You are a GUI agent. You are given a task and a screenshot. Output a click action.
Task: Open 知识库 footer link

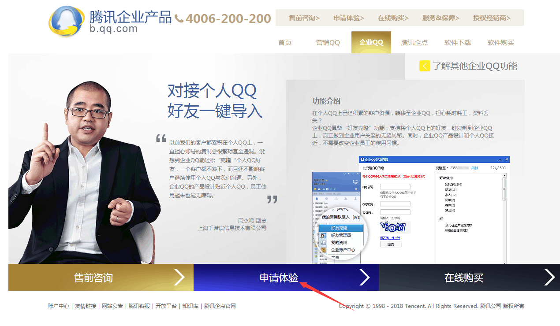[x=190, y=306]
